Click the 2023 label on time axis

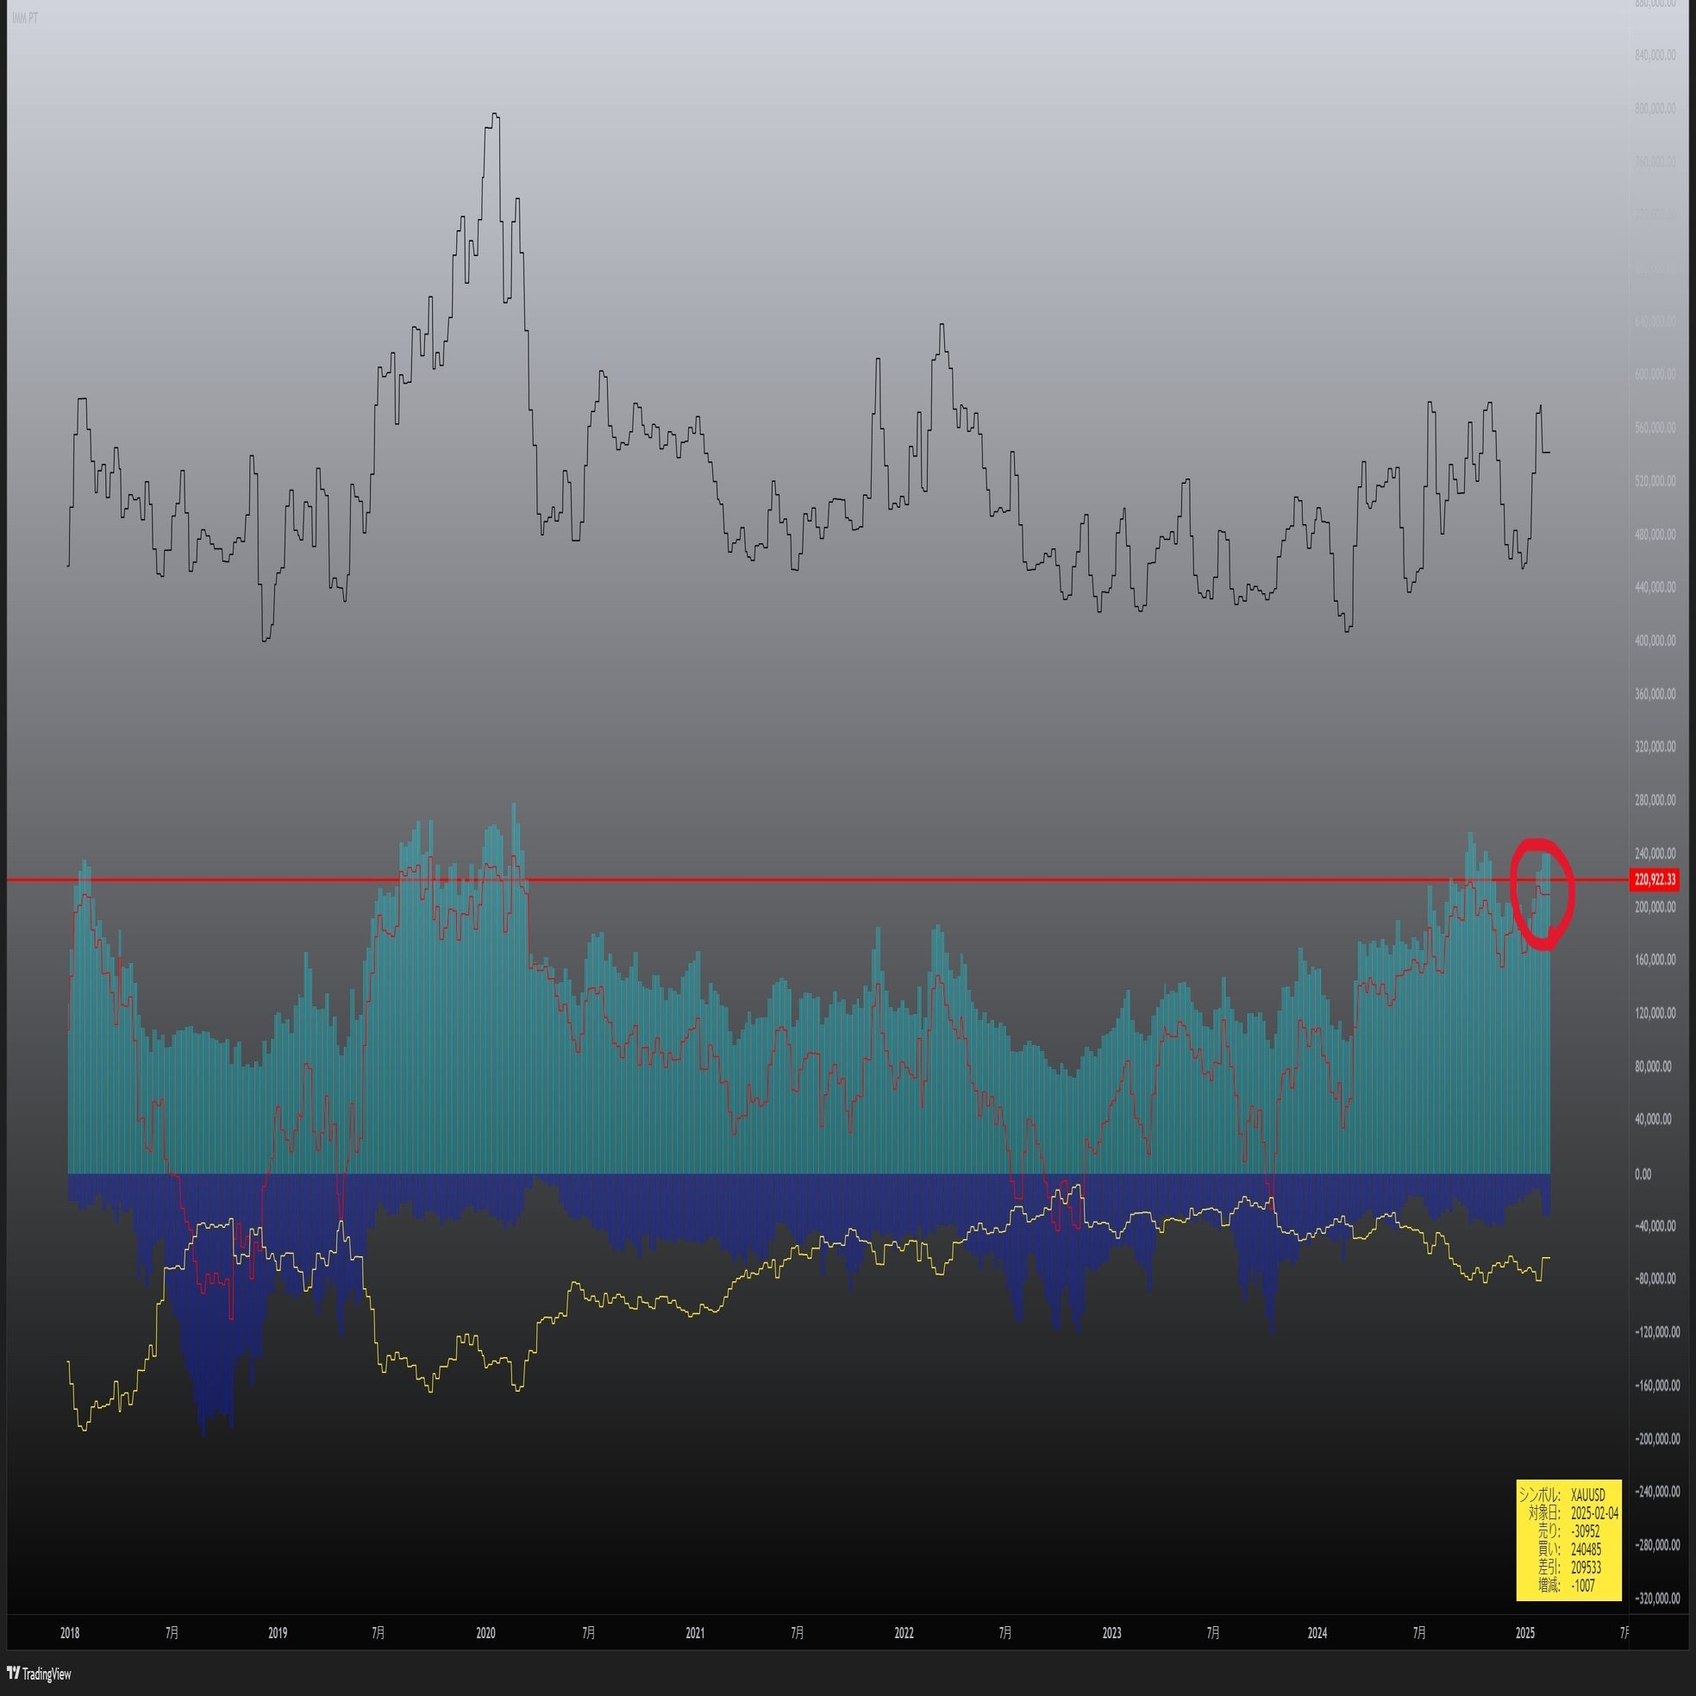(1111, 1633)
